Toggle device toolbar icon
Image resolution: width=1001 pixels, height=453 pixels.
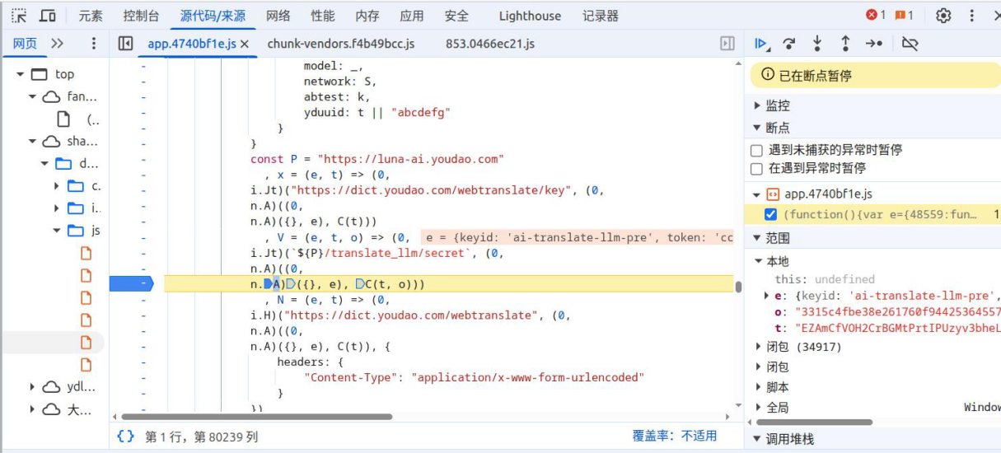pyautogui.click(x=48, y=16)
